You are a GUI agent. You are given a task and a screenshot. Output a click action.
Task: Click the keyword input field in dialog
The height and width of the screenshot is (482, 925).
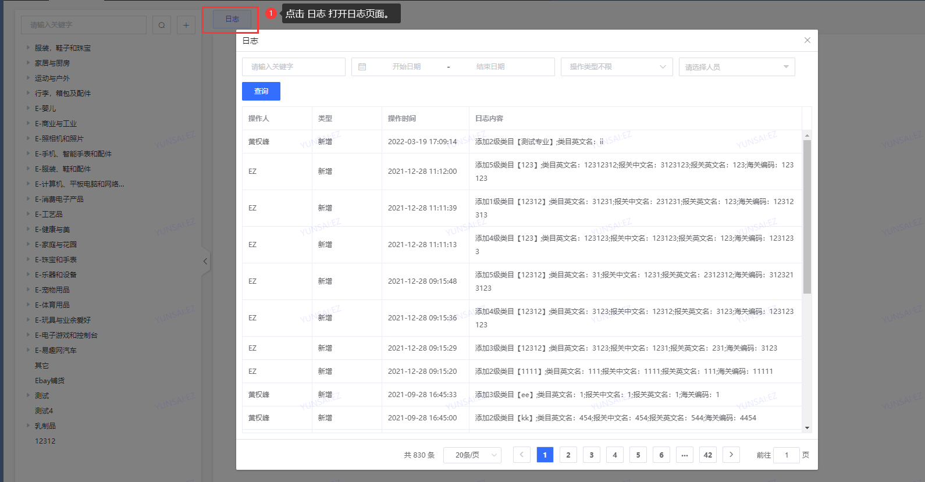(293, 67)
